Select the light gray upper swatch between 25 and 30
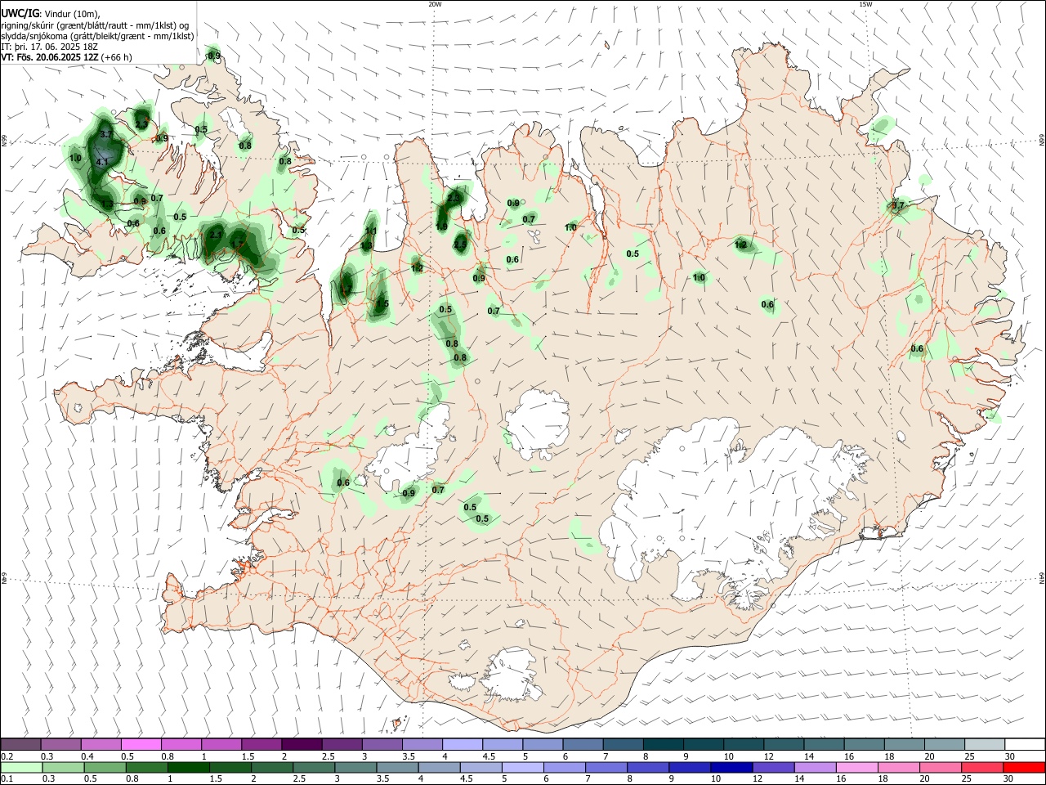Screen dimensions: 1046x785 point(983,745)
